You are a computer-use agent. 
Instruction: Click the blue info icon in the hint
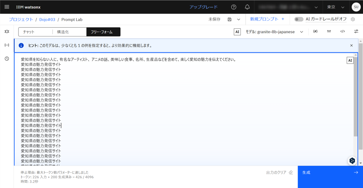click(21, 46)
